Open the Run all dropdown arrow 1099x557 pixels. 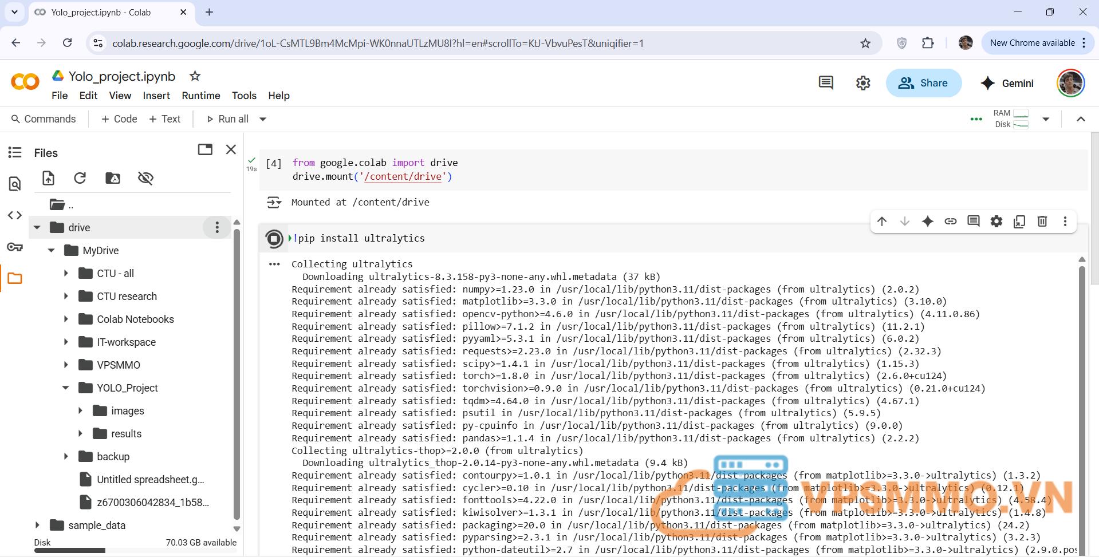(x=263, y=119)
